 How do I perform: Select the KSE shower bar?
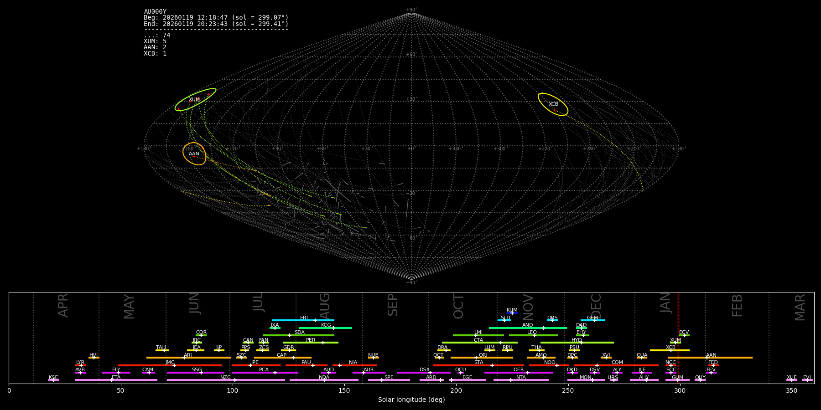click(x=53, y=380)
